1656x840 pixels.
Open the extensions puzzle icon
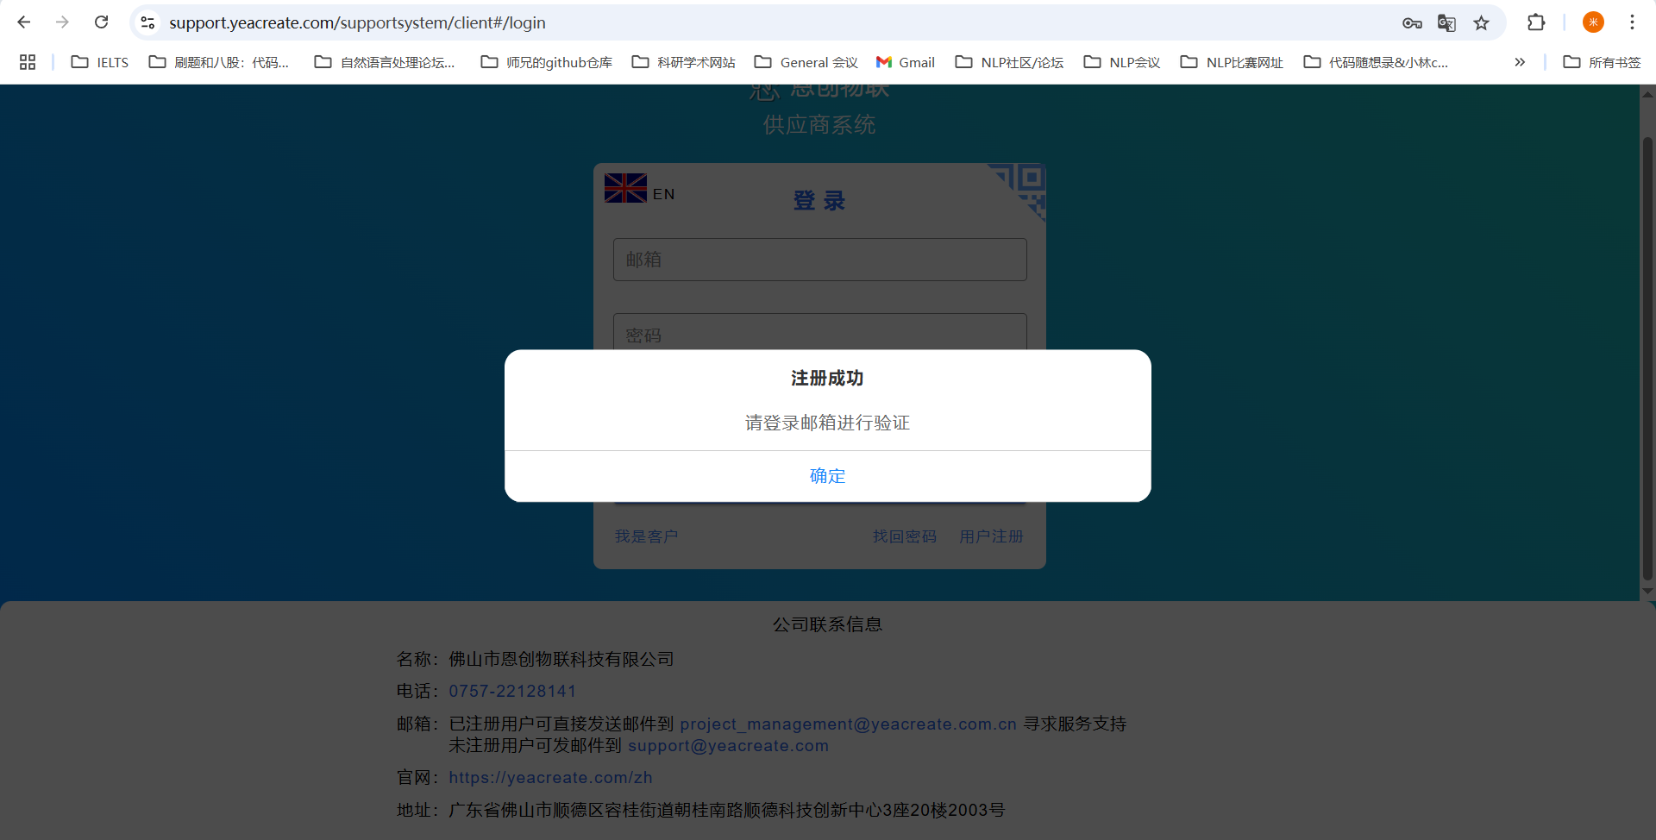(x=1536, y=22)
